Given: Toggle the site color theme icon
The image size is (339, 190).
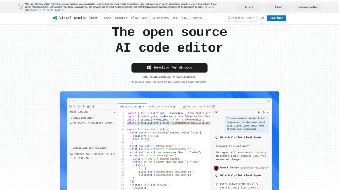Looking at the screenshot, I should (262, 18).
